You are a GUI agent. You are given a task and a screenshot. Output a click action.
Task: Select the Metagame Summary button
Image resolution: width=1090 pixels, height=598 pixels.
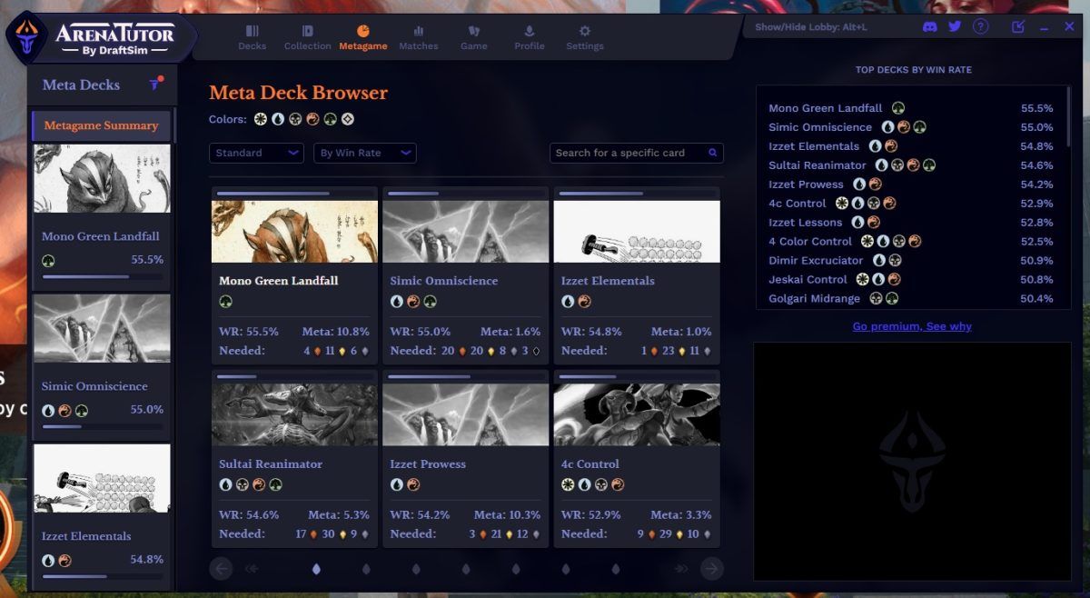(x=101, y=125)
